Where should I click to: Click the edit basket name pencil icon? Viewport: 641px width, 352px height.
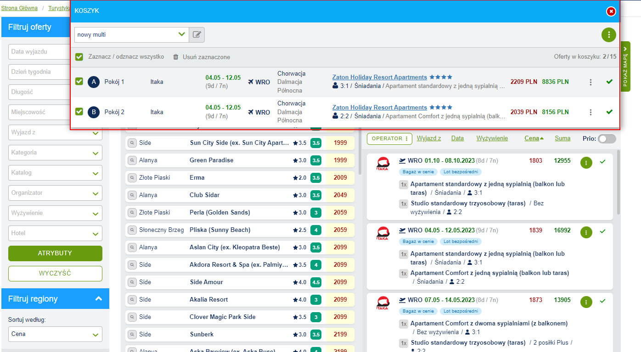pyautogui.click(x=197, y=34)
